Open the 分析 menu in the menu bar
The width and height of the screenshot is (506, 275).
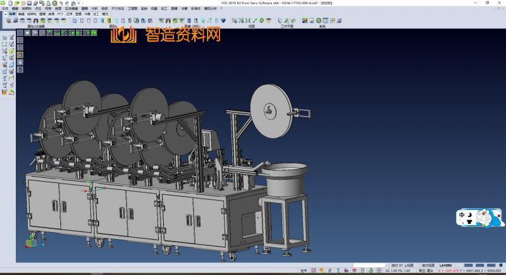[94, 8]
